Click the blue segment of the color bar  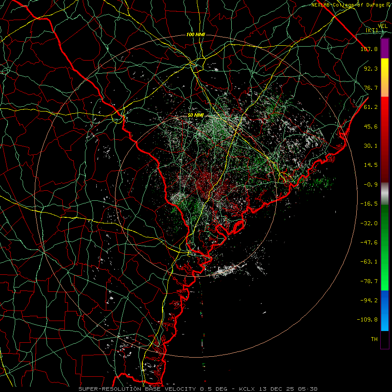point(385,311)
